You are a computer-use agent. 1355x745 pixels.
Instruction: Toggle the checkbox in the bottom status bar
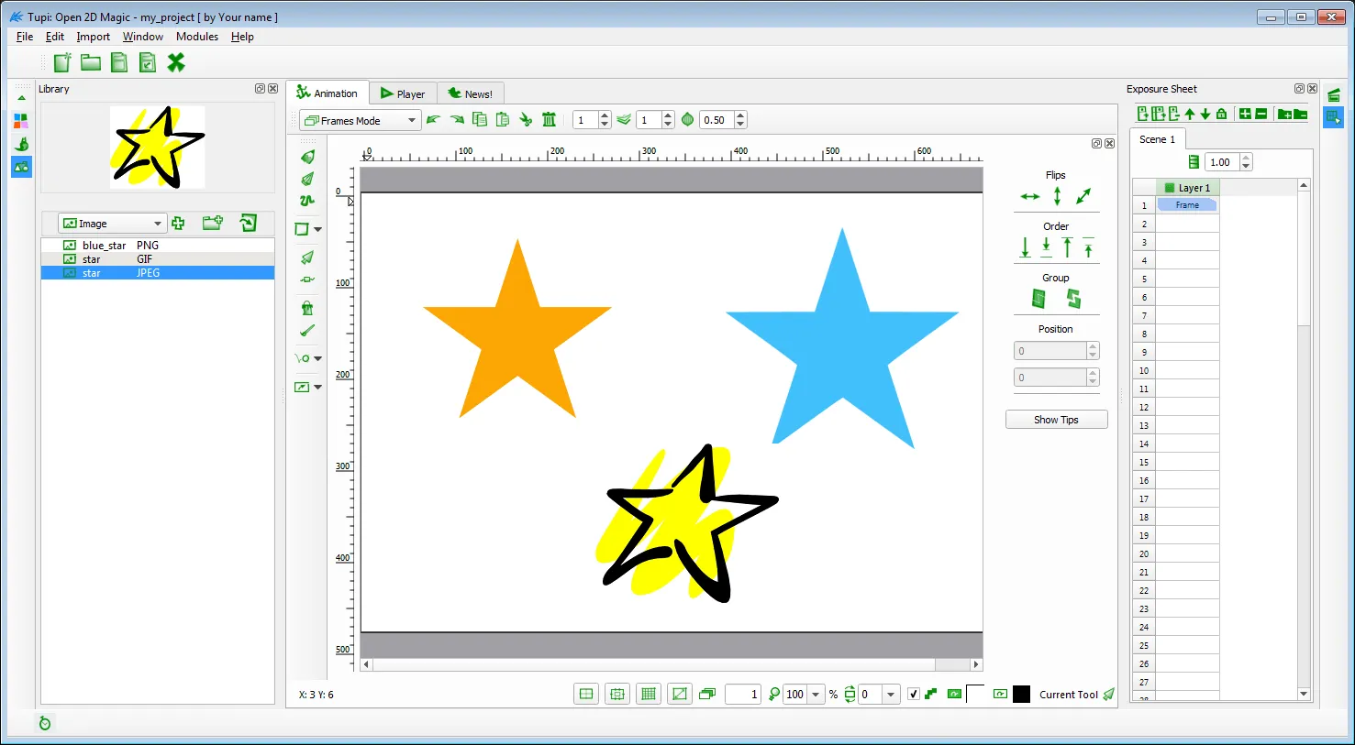coord(914,695)
